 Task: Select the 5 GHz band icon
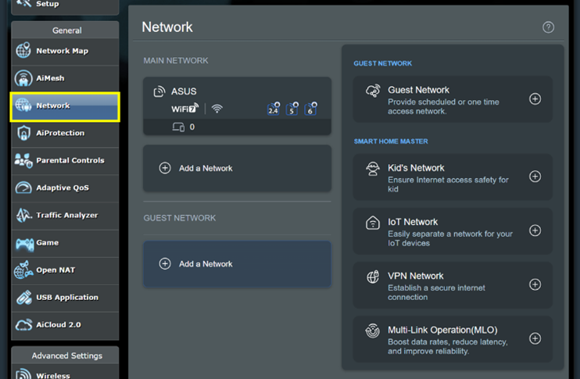click(x=292, y=109)
